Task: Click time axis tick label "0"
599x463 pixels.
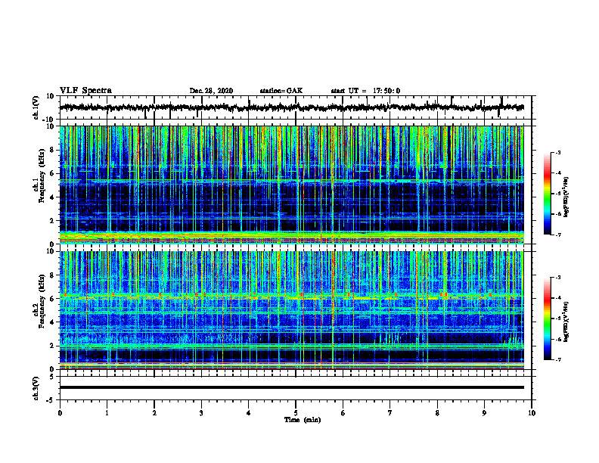Action: click(x=60, y=413)
